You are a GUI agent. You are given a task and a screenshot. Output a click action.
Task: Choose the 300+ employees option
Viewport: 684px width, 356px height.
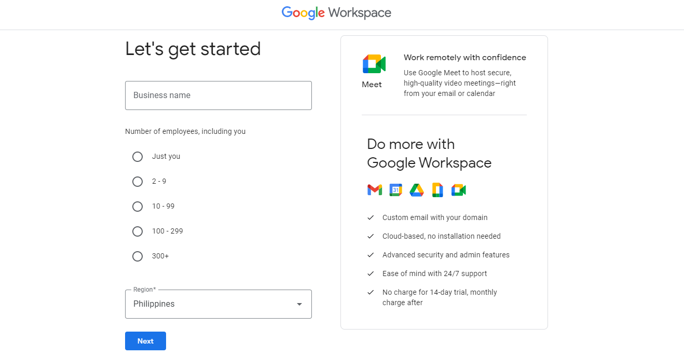click(138, 256)
